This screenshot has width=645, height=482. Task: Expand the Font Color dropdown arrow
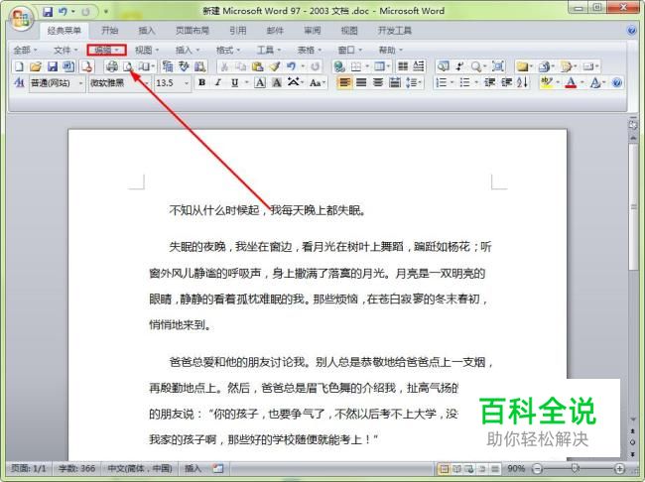582,83
